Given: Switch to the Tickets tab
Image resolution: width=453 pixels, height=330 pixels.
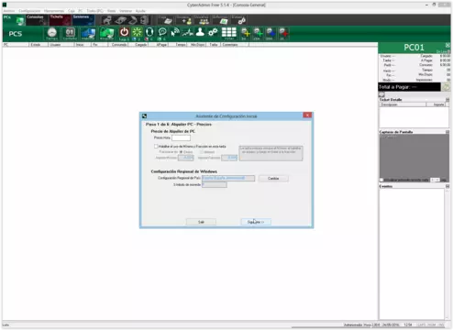Looking at the screenshot, I should click(x=61, y=20).
